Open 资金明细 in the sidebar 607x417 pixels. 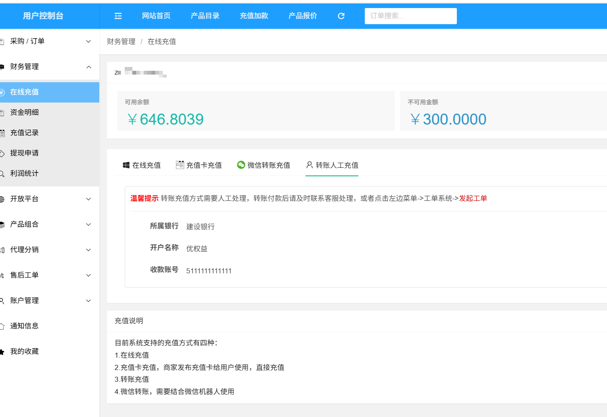(x=25, y=112)
